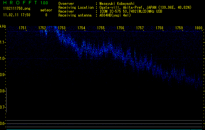Click time marker 1757

140,28
